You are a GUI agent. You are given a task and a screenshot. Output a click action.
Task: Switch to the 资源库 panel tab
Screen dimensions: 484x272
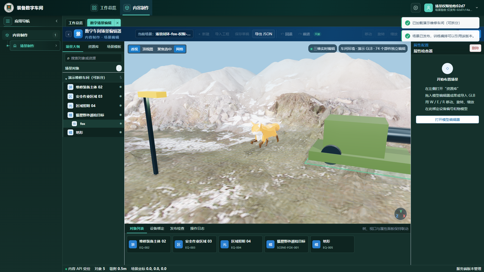[93, 47]
